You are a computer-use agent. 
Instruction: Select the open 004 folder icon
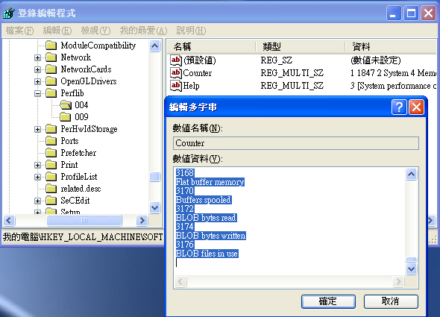click(x=66, y=105)
